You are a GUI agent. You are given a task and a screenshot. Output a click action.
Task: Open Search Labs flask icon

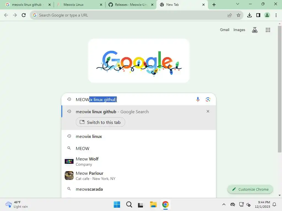255,30
